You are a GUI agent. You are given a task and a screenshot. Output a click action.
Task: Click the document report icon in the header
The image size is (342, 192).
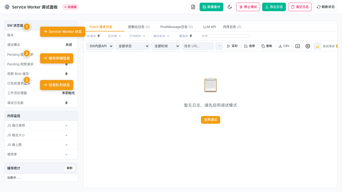click(193, 7)
